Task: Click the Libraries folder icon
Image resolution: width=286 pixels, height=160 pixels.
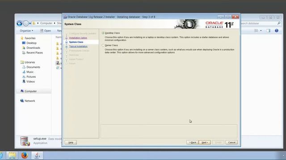Action: (x=22, y=62)
